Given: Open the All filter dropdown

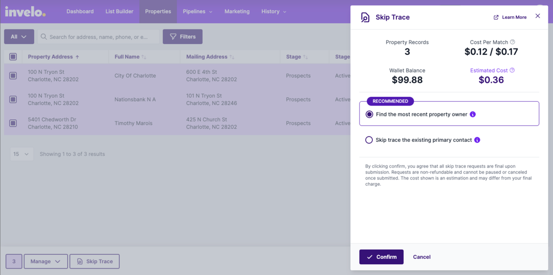Looking at the screenshot, I should click(x=18, y=36).
